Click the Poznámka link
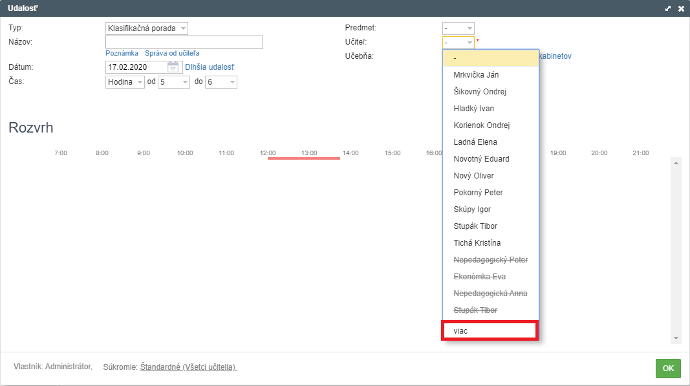Image resolution: width=690 pixels, height=386 pixels. (122, 53)
